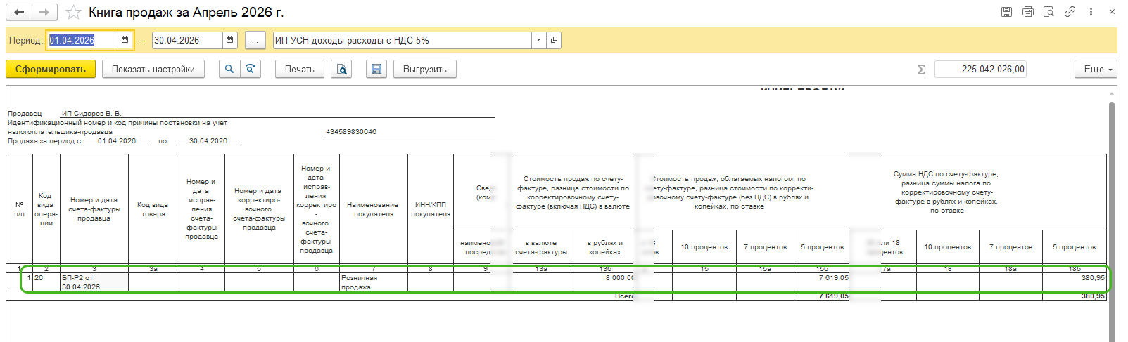Add report to favorites with the star icon
The image size is (1128, 342).
pos(73,13)
